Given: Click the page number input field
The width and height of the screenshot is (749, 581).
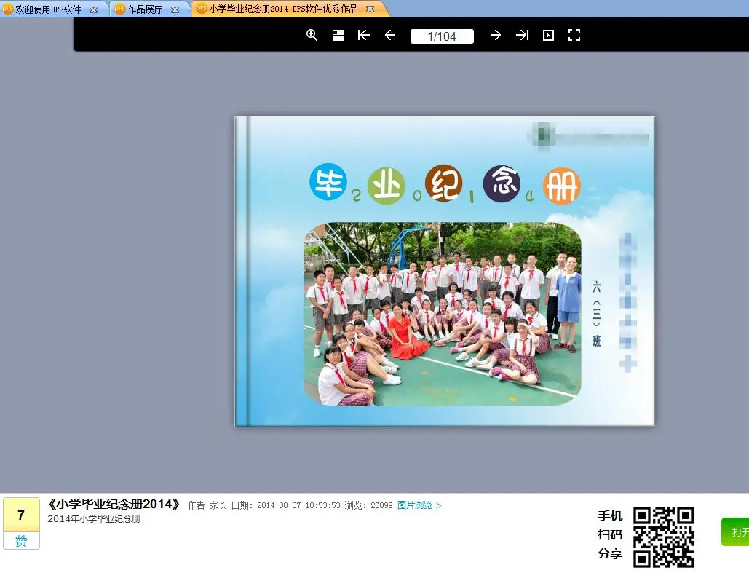Looking at the screenshot, I should (x=442, y=35).
